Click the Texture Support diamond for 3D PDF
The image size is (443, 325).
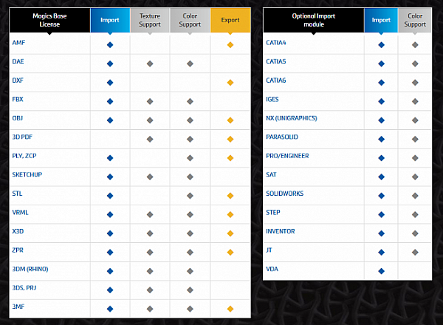[150, 138]
